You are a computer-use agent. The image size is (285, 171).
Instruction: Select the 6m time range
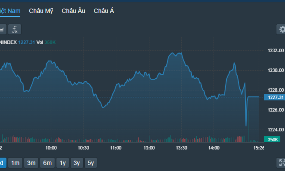[47, 163]
